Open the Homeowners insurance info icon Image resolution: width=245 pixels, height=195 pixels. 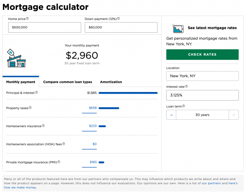tap(43, 126)
